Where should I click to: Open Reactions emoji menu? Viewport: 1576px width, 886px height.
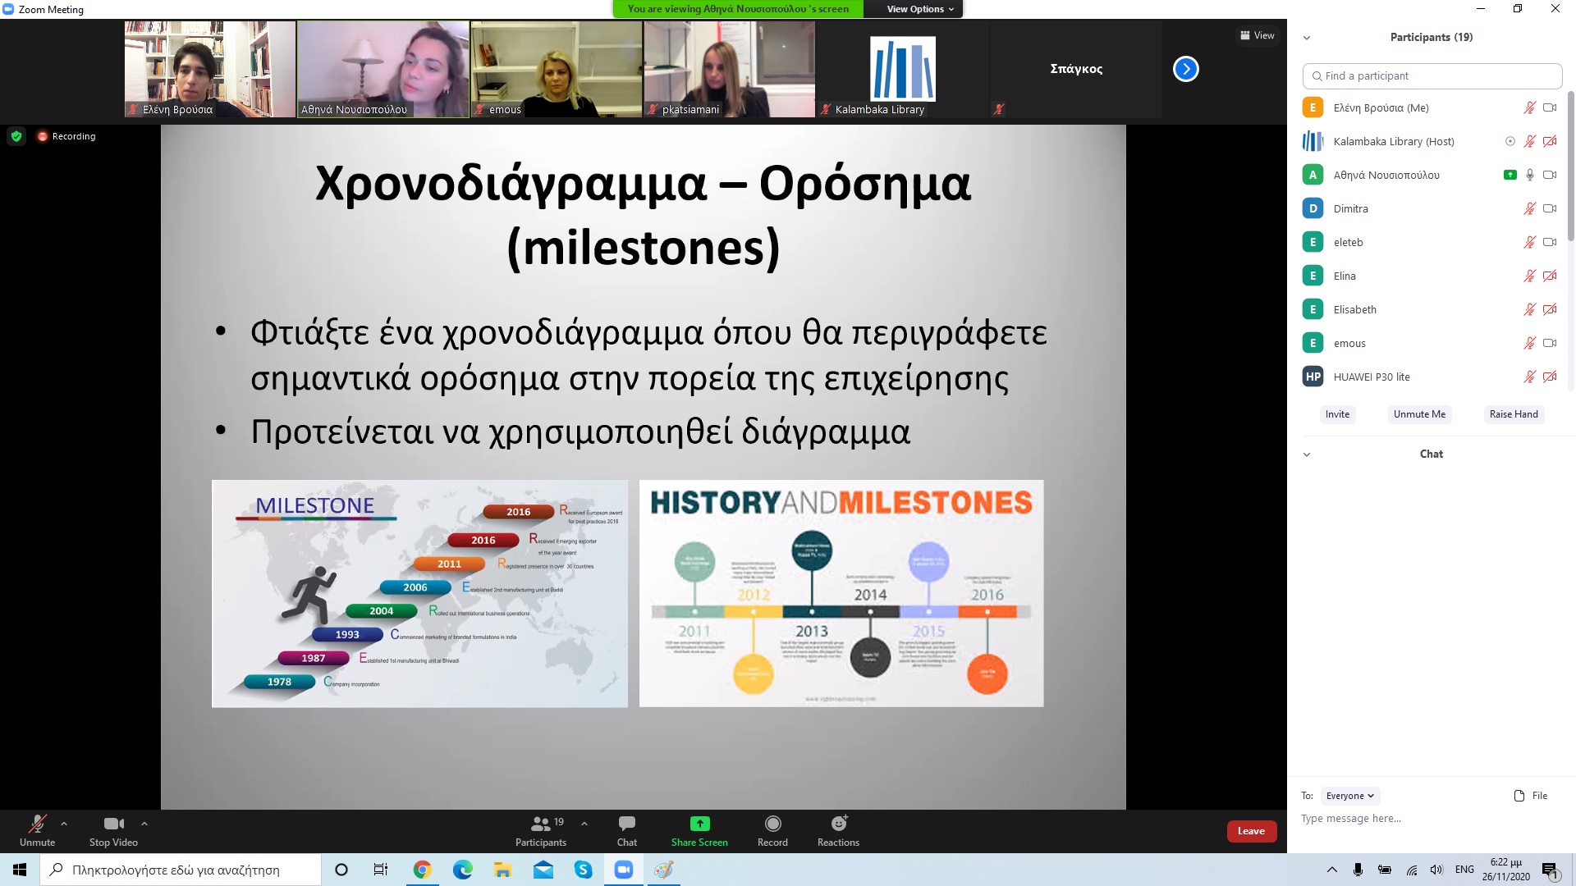coord(838,824)
